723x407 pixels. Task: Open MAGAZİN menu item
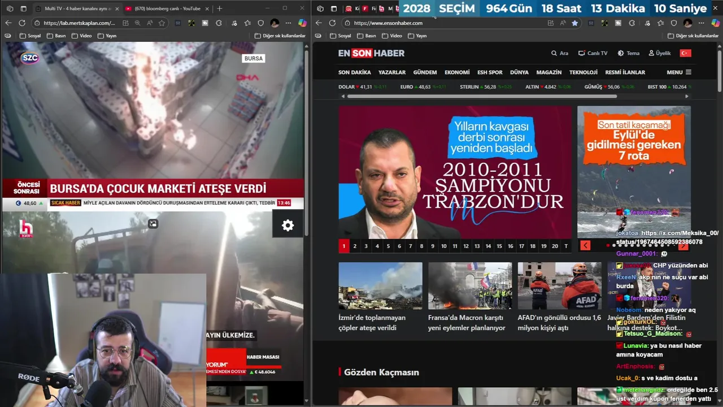[x=549, y=72]
